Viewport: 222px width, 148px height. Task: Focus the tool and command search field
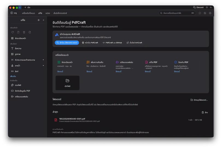click(177, 13)
